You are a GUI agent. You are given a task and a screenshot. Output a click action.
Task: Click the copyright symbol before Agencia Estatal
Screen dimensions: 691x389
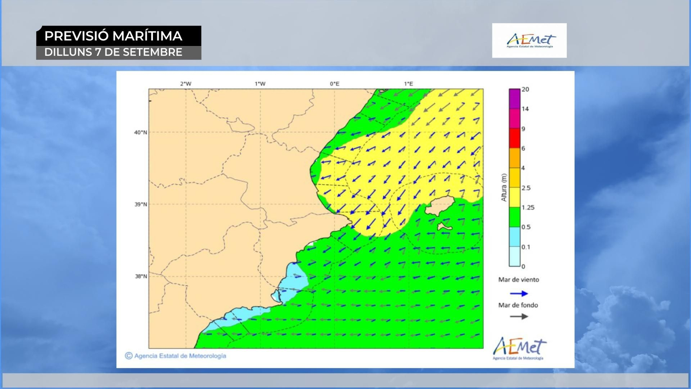click(x=129, y=356)
